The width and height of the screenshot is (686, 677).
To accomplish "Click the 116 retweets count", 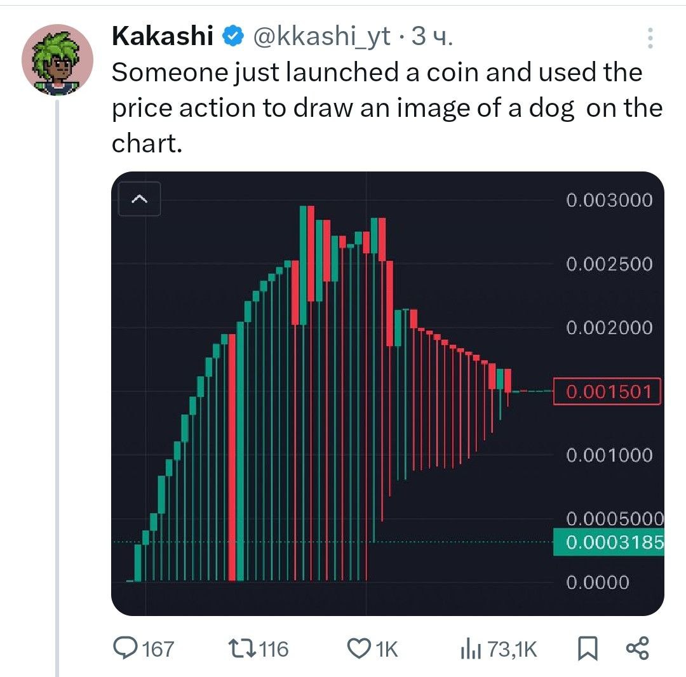I will coord(274,649).
